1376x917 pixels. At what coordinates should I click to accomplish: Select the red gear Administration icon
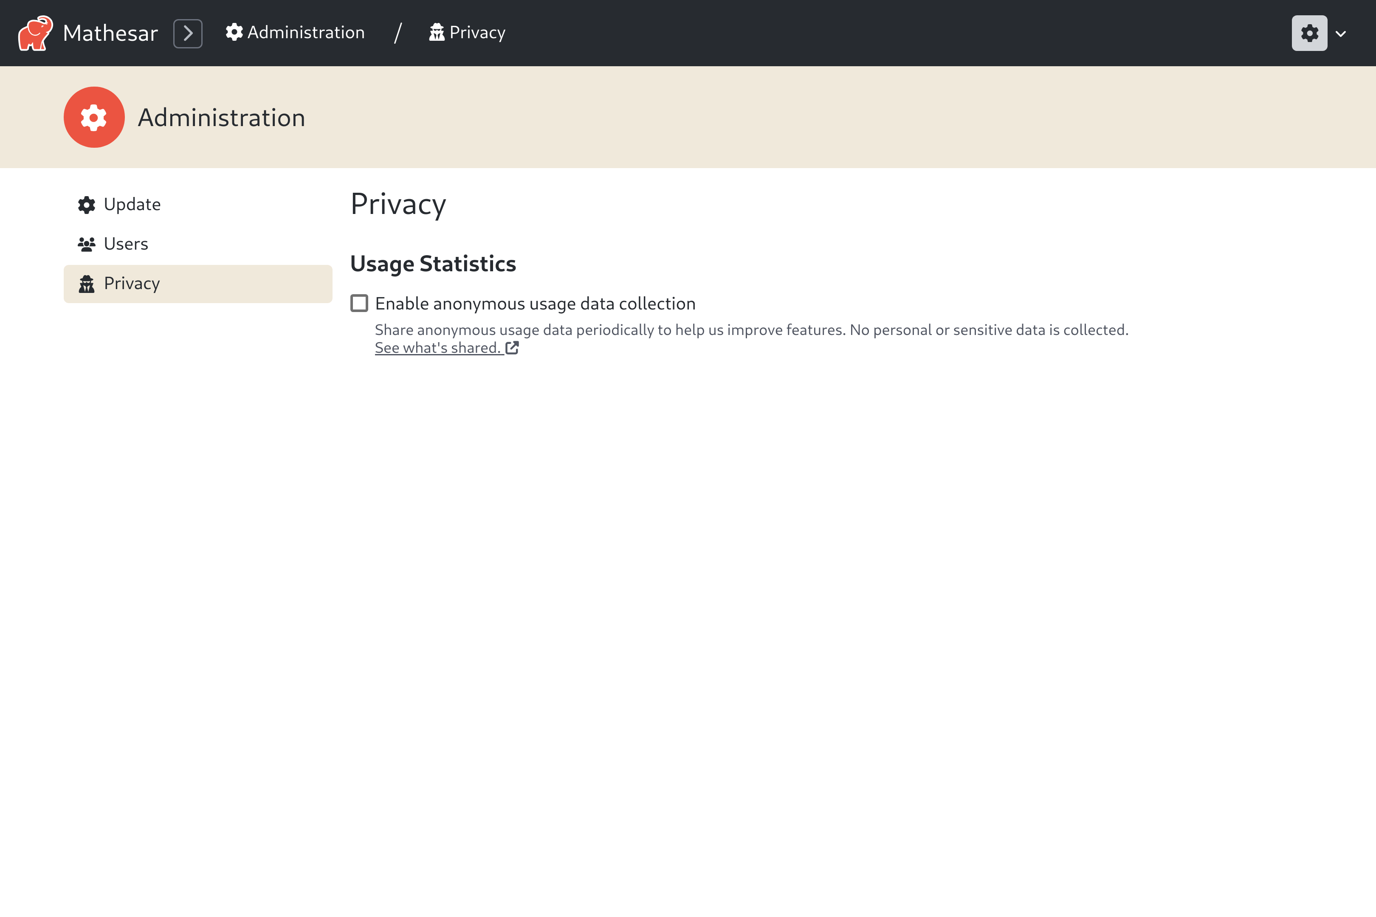pos(94,117)
